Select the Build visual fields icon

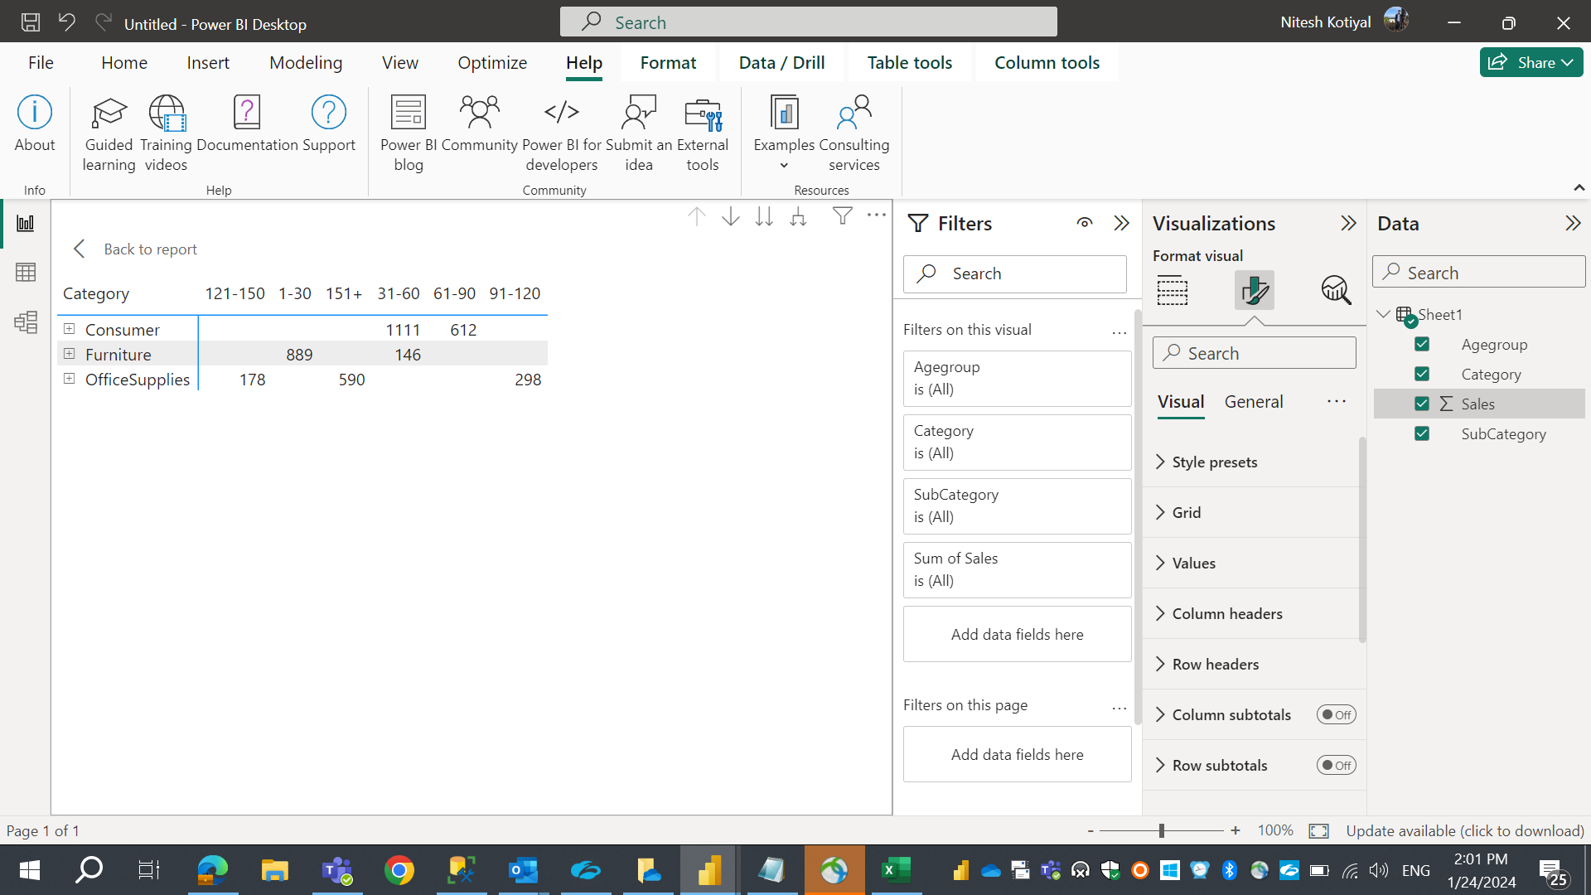[x=1173, y=290]
